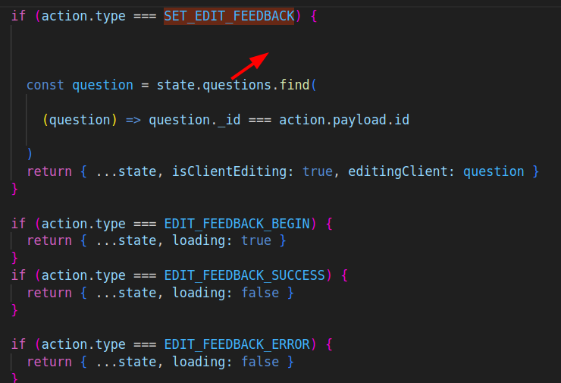Click the (question) arrow function parameter

(80, 120)
